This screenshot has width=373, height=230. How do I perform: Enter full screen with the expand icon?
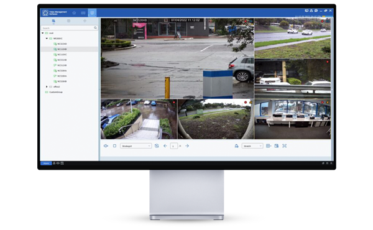(x=285, y=146)
